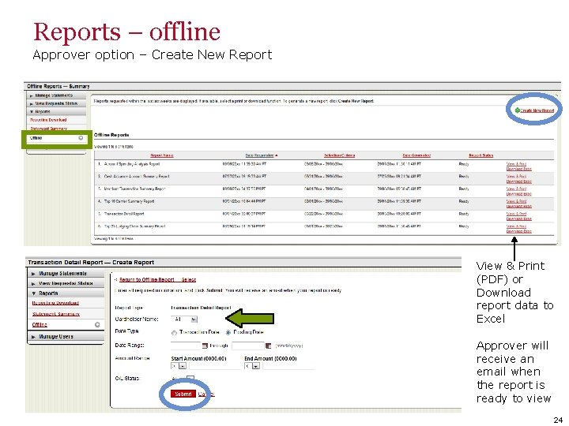This screenshot has width=569, height=426.
Task: Sort table by Date Requested column
Action: 259,155
